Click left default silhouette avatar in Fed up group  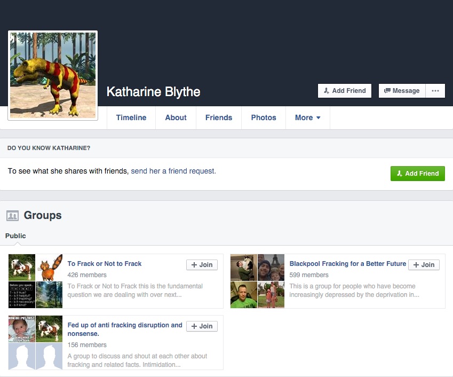22,356
